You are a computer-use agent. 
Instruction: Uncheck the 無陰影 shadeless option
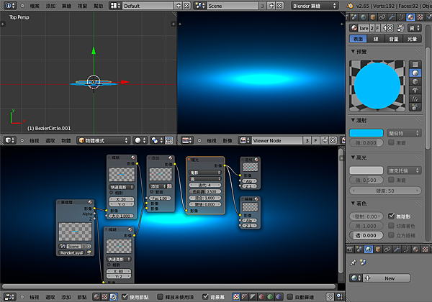(x=391, y=216)
